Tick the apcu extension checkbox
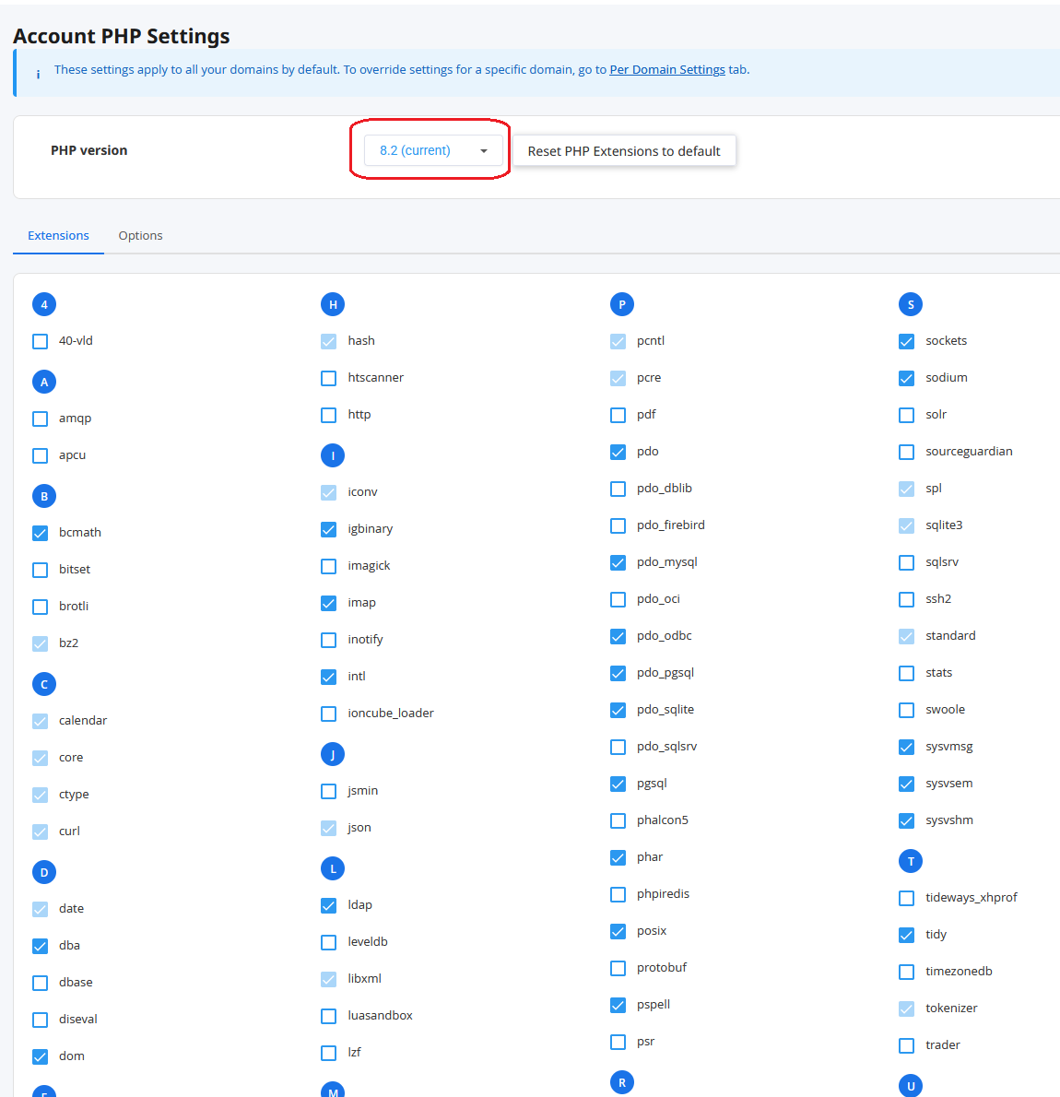The width and height of the screenshot is (1060, 1097). (40, 455)
